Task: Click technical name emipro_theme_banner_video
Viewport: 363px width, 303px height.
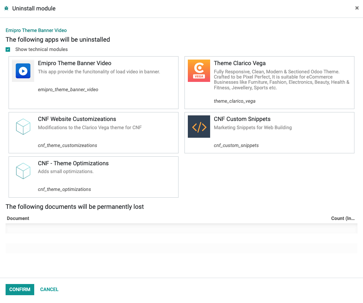Action: coord(68,90)
